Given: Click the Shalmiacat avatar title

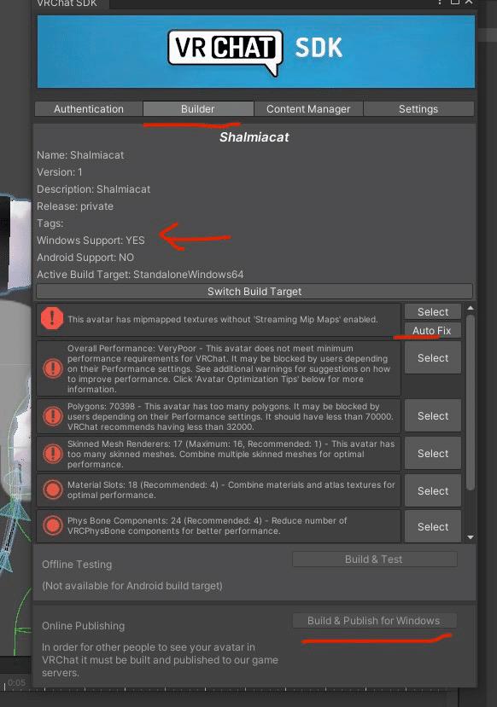Looking at the screenshot, I should pyautogui.click(x=254, y=137).
